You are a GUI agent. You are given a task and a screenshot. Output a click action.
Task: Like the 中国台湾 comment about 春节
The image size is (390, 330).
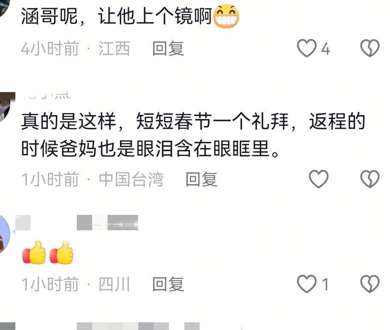click(319, 179)
